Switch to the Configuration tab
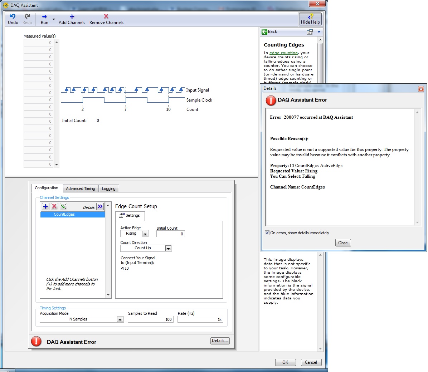 [x=47, y=188]
